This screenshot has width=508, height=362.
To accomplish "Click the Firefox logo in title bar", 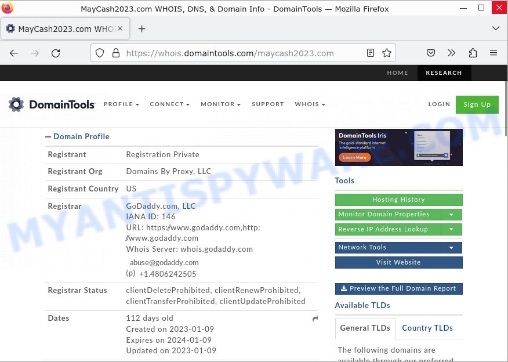I will [x=8, y=8].
